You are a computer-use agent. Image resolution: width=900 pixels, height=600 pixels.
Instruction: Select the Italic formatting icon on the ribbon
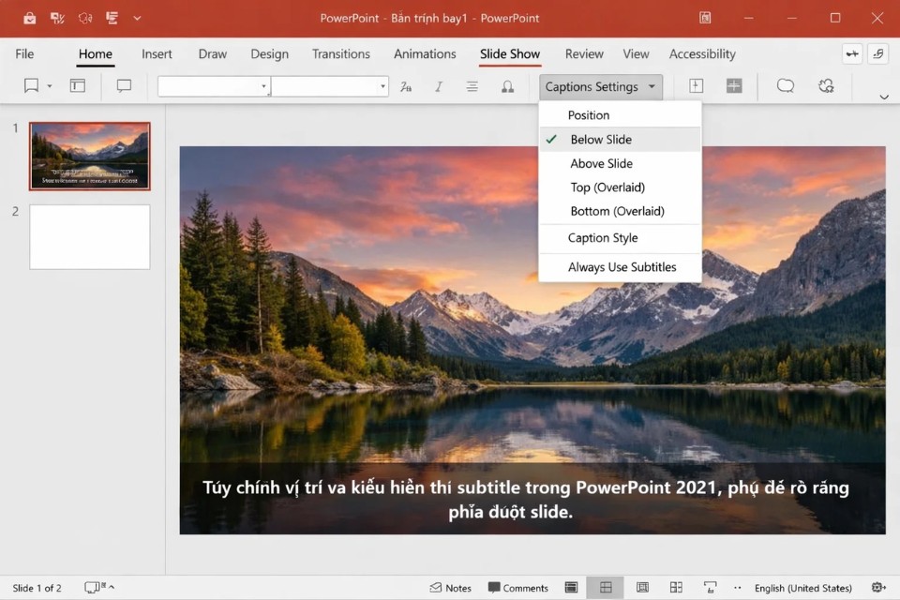(x=438, y=86)
